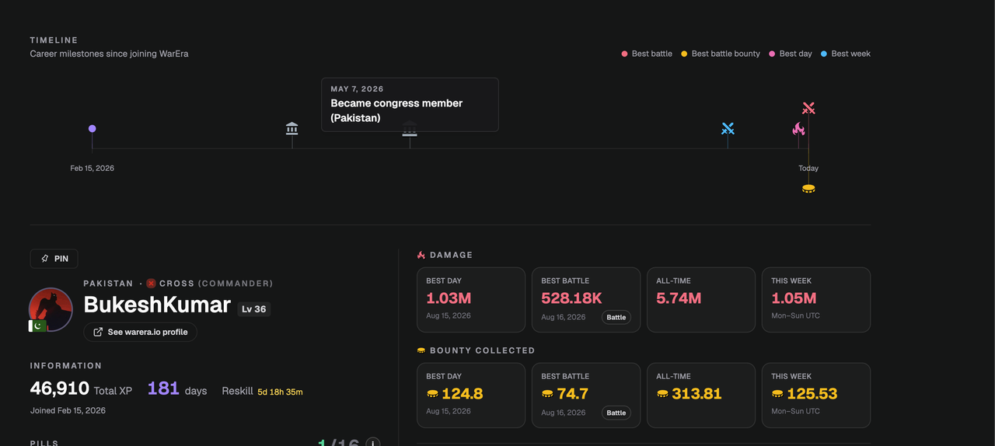Screen dimensions: 995x446
Task: Click the purple join-date timeline dot
Action: pyautogui.click(x=93, y=129)
